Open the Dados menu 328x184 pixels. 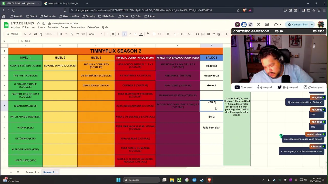click(x=64, y=27)
